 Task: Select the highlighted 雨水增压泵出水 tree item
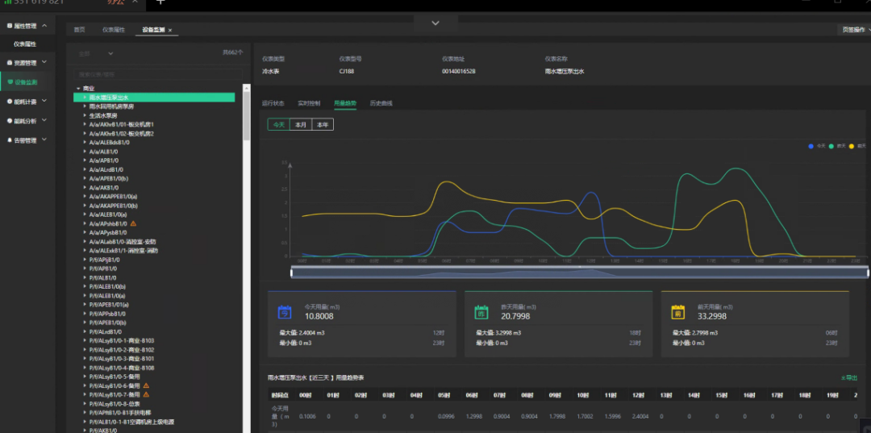click(x=154, y=97)
